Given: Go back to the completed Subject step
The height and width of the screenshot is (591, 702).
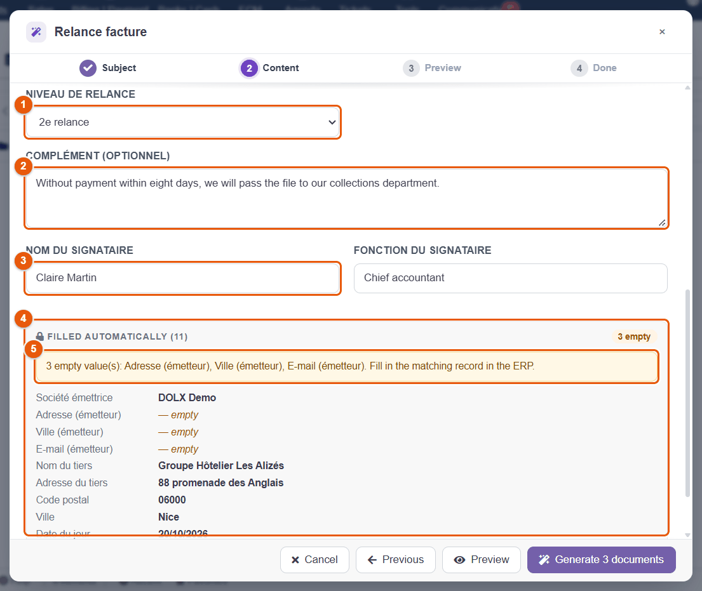Looking at the screenshot, I should coord(107,68).
